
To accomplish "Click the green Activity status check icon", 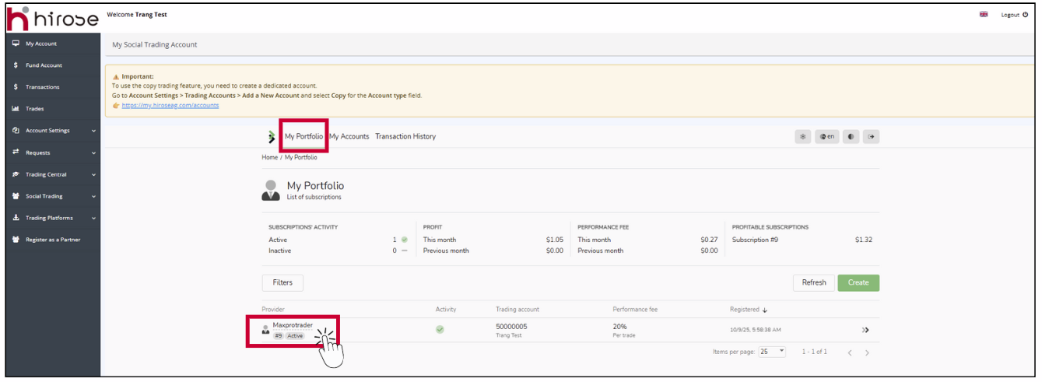I will 440,330.
